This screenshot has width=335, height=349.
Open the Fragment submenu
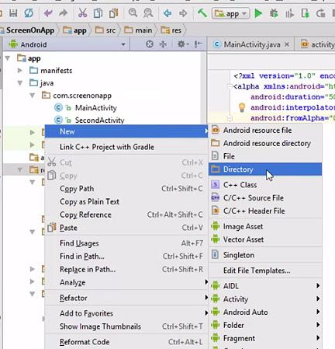(265, 338)
